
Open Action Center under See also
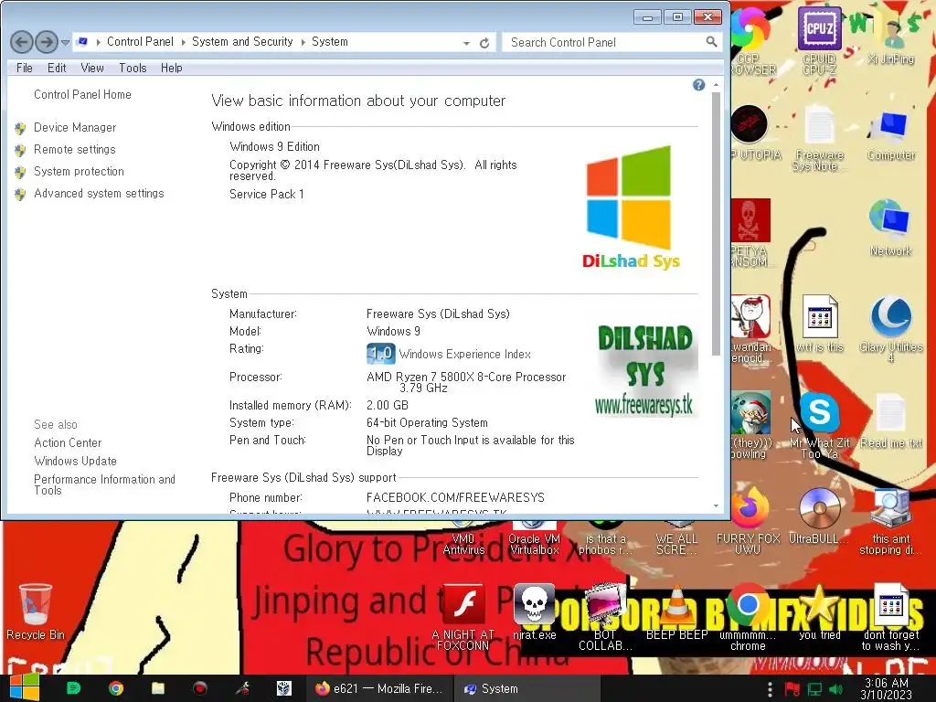(68, 443)
